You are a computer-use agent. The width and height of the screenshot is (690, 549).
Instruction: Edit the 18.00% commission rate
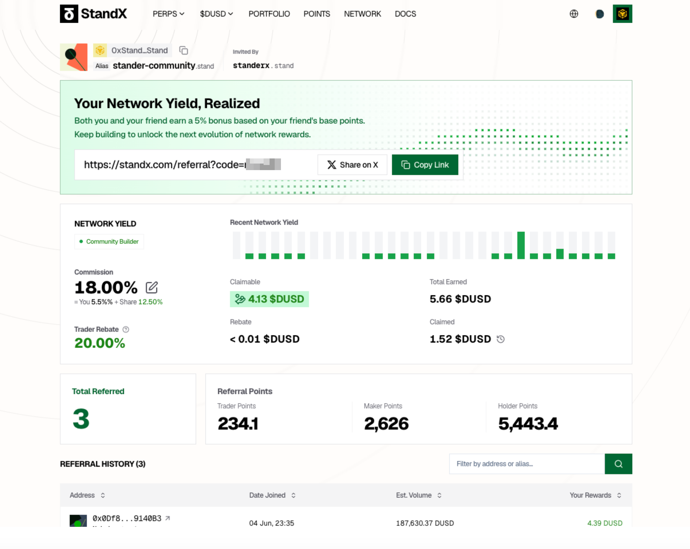pos(152,288)
